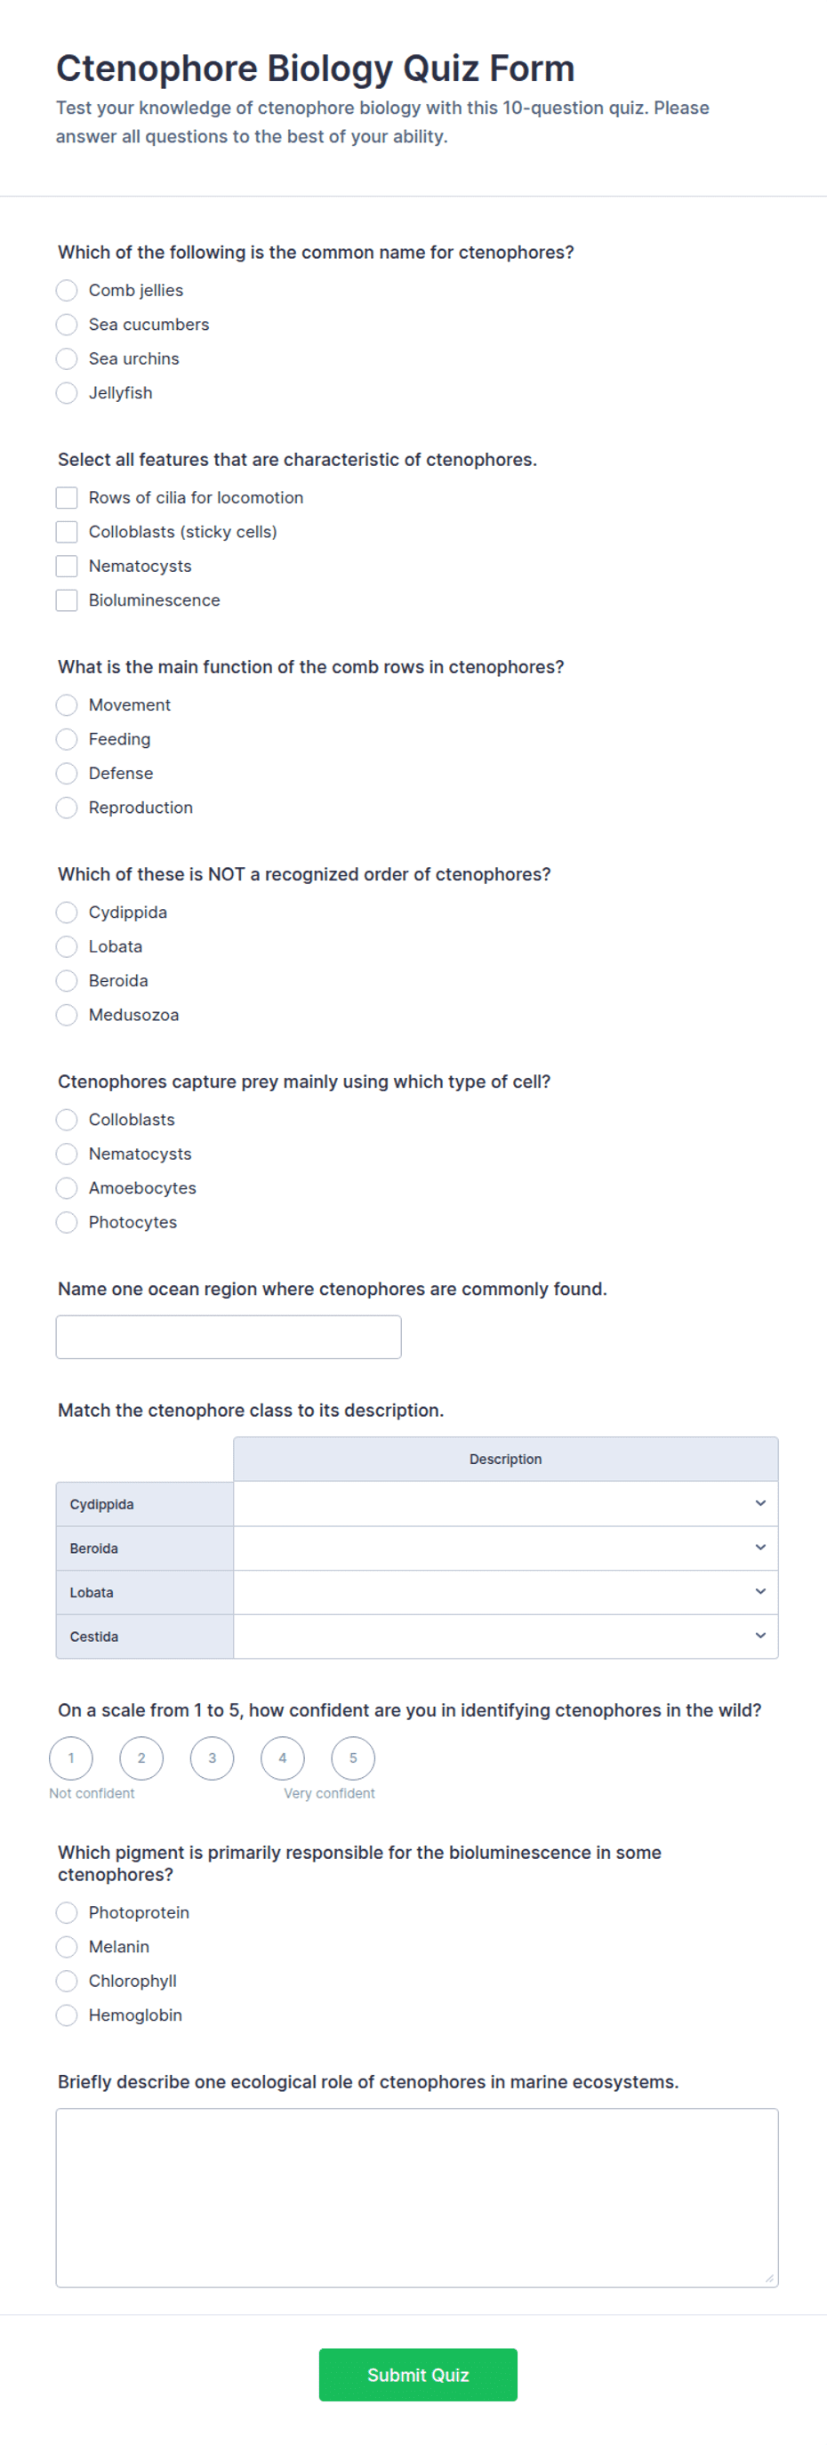Rate confidence as 1 on the scale

pos(71,1757)
